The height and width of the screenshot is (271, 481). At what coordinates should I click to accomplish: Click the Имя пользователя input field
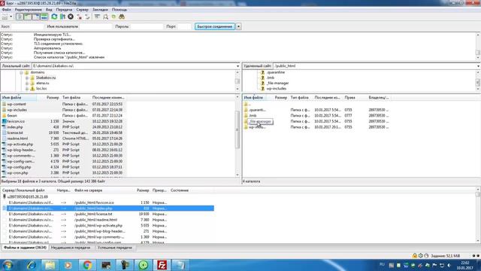[95, 26]
